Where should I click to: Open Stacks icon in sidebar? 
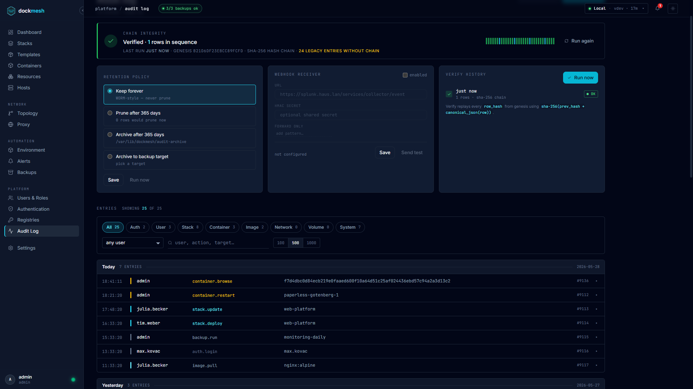point(10,44)
